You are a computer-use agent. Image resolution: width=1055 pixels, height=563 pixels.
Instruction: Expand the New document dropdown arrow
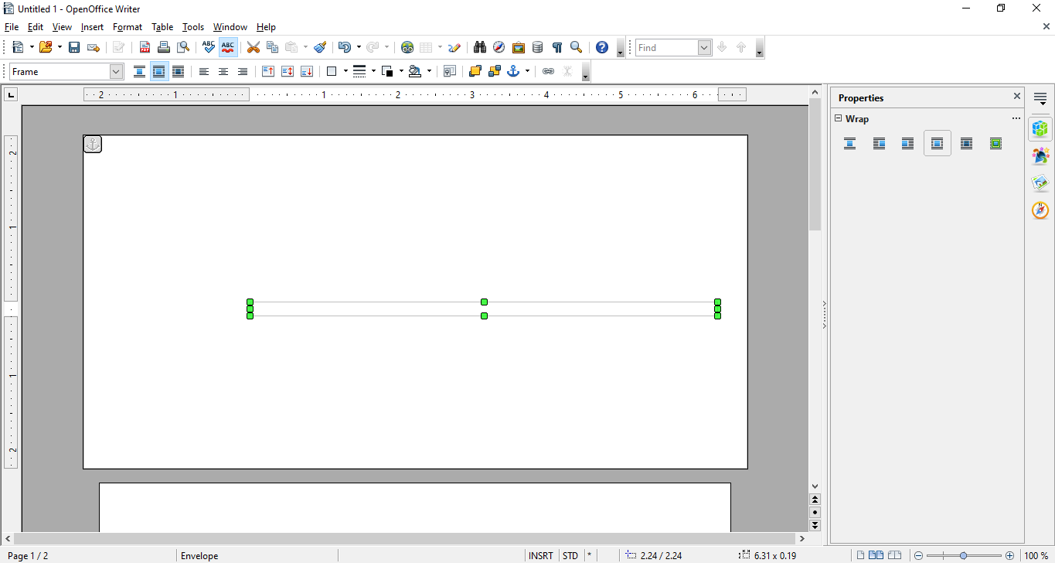[31, 47]
